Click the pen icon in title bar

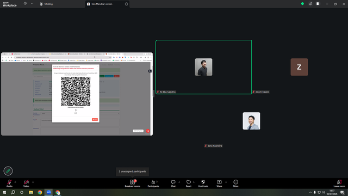click(310, 4)
